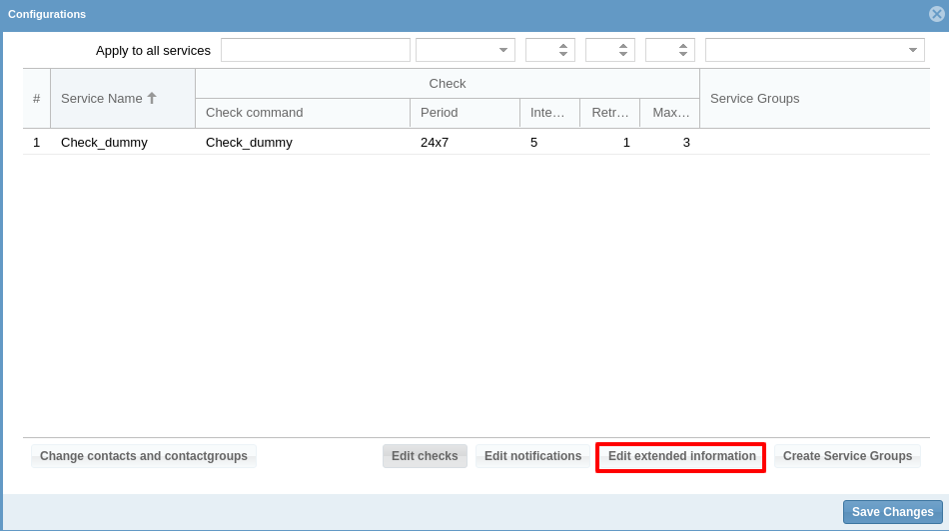This screenshot has width=949, height=531.
Task: Decrease the max attempts spinner
Action: [683, 55]
